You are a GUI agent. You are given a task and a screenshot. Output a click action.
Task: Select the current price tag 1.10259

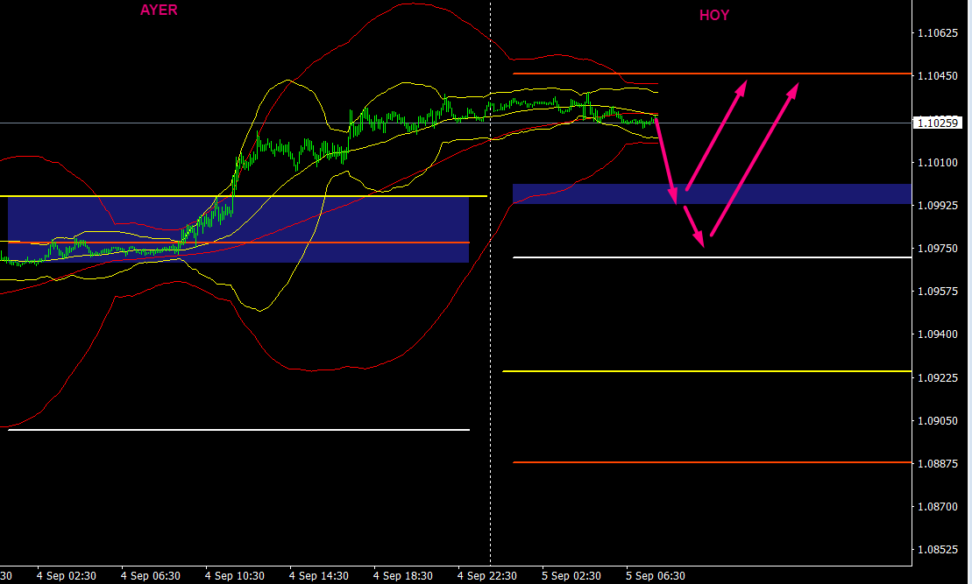[939, 123]
